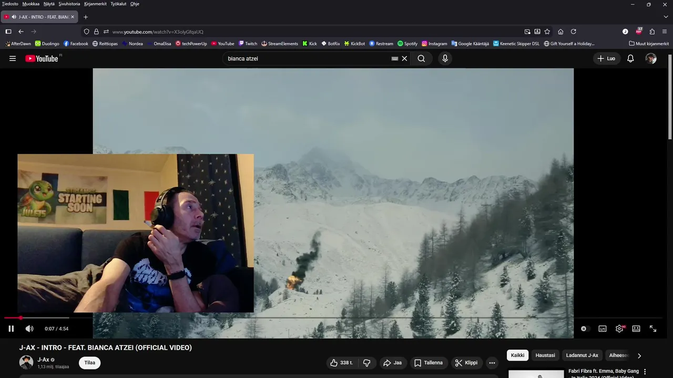
Task: Dislike the video with thumbs down
Action: 367,363
